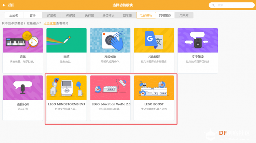Screen dimensions: 256x143
Task: Switch to 网络服务 tab
Action: 165,15
